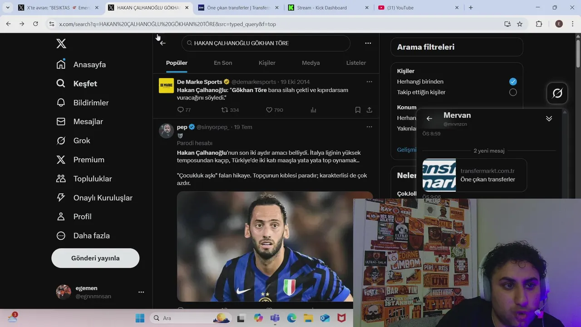
Task: Open Bildirimler notifications
Action: (83, 103)
